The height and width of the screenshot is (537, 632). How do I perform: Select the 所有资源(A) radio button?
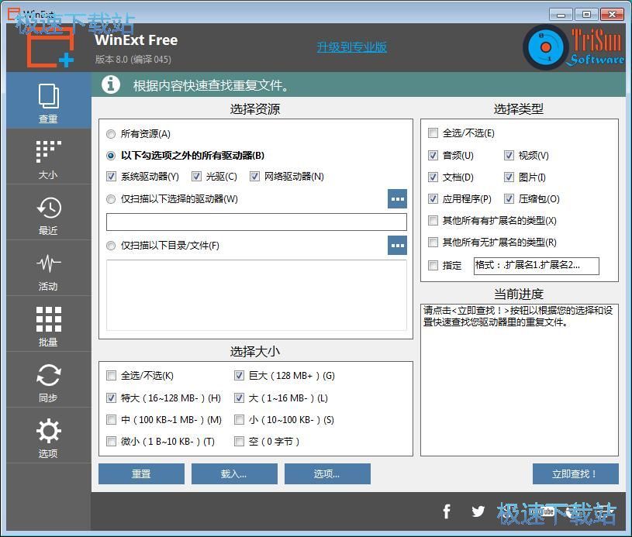pyautogui.click(x=110, y=133)
